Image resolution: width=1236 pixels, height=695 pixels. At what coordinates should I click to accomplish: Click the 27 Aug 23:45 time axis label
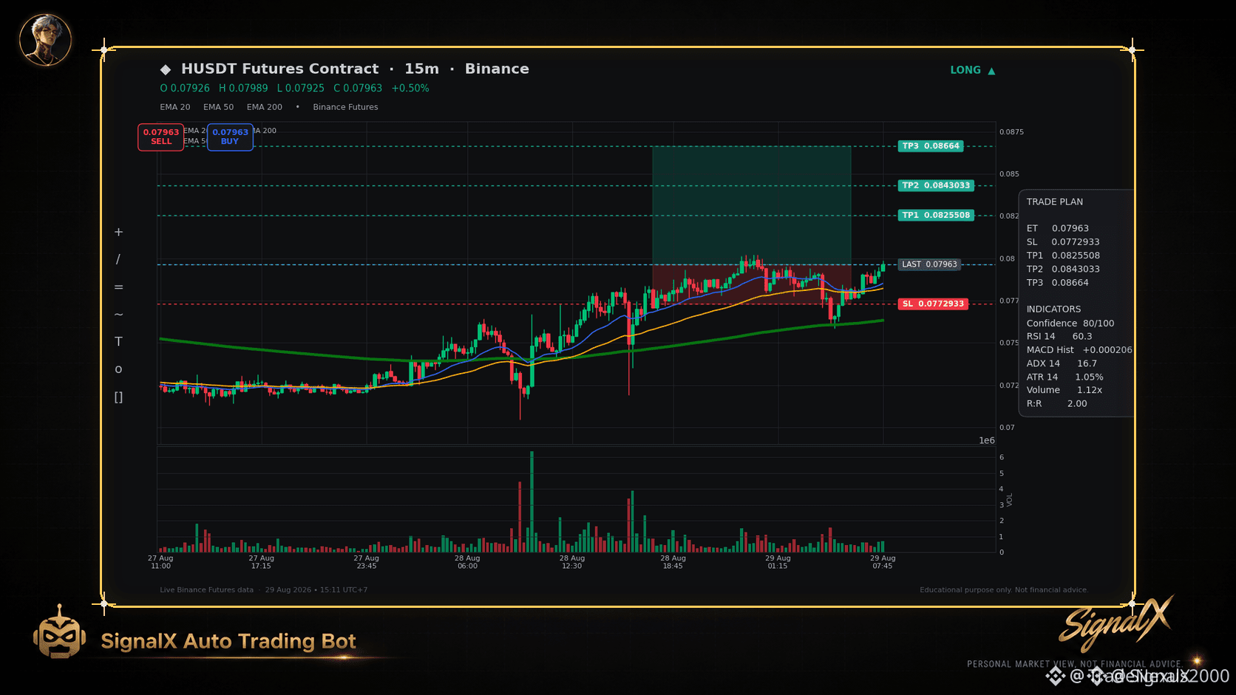click(x=366, y=562)
